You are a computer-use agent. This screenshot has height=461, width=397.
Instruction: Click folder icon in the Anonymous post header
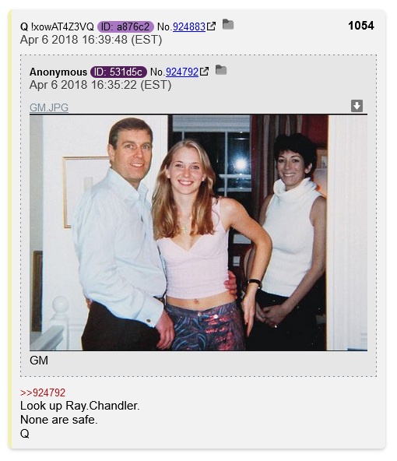[x=221, y=70]
